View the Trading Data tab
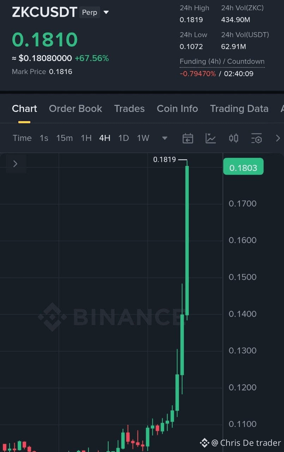 pos(239,109)
